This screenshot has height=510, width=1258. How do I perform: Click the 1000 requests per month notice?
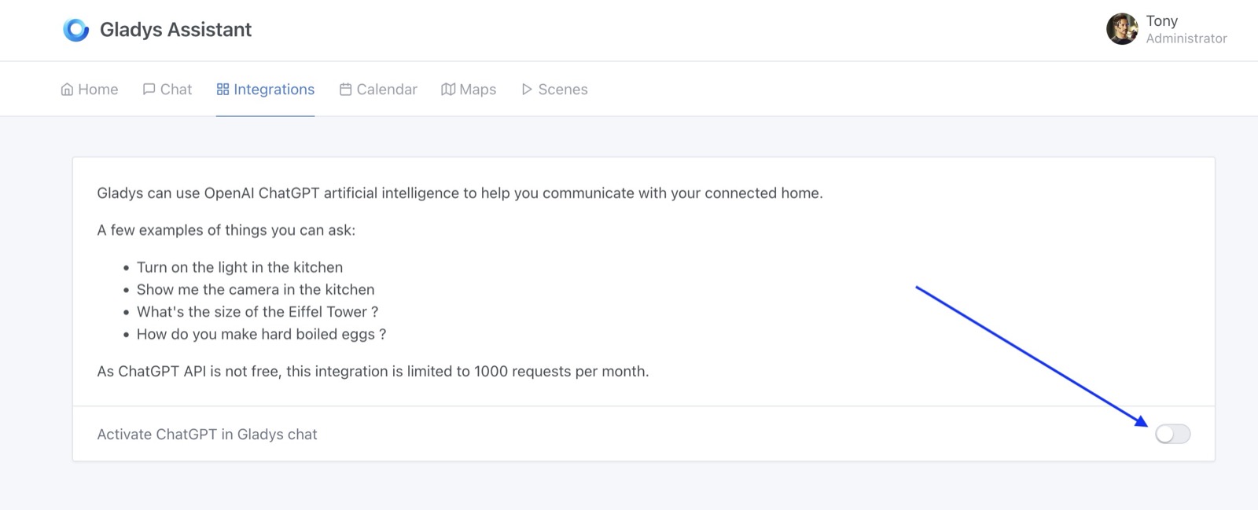coord(373,371)
